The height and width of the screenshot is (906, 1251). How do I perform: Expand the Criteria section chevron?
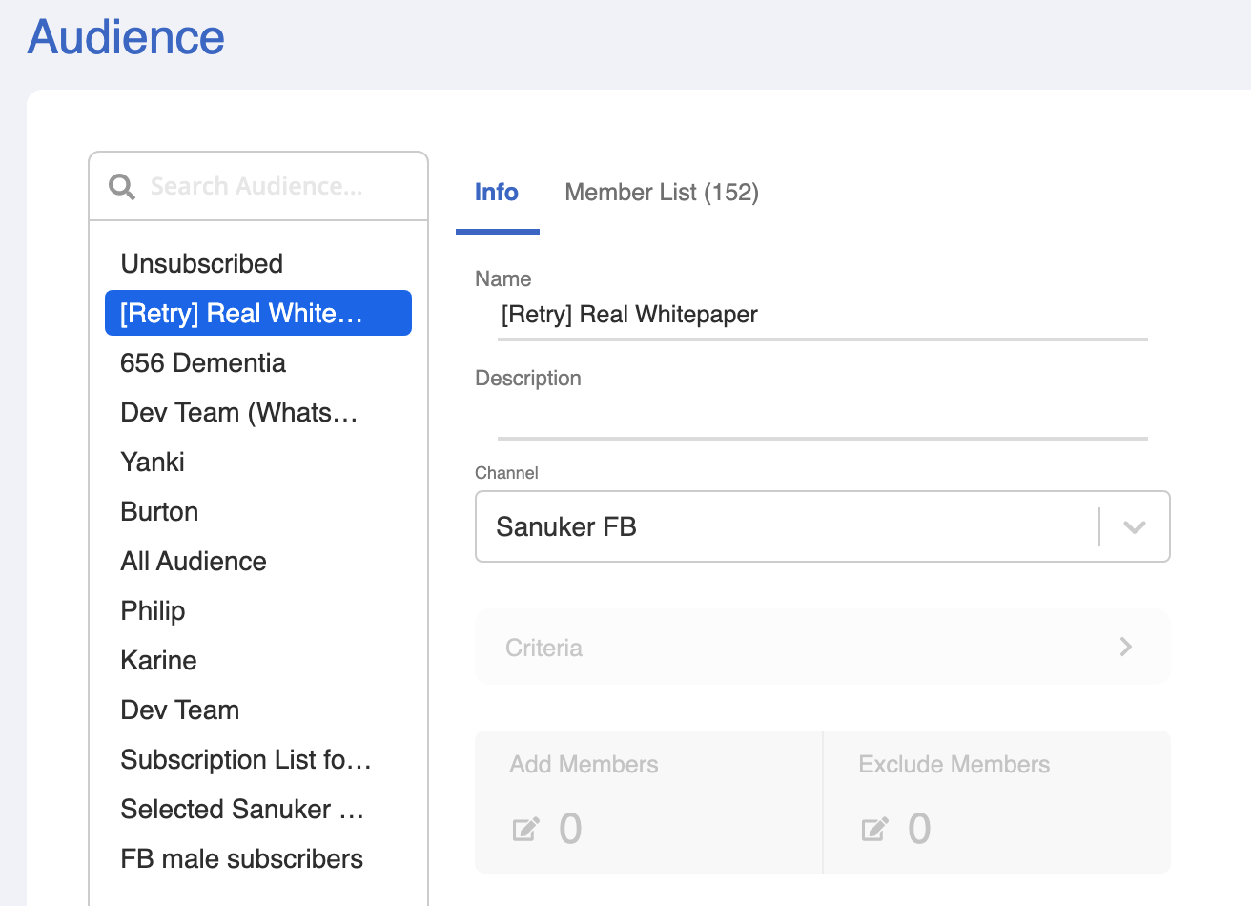[x=1126, y=647]
